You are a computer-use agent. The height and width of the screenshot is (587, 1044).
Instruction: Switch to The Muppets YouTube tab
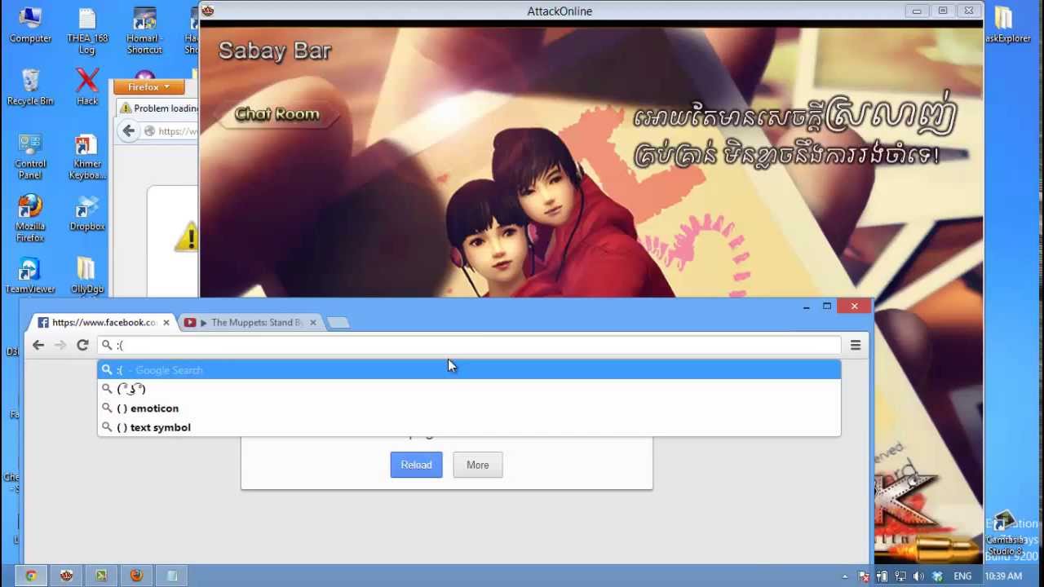250,322
